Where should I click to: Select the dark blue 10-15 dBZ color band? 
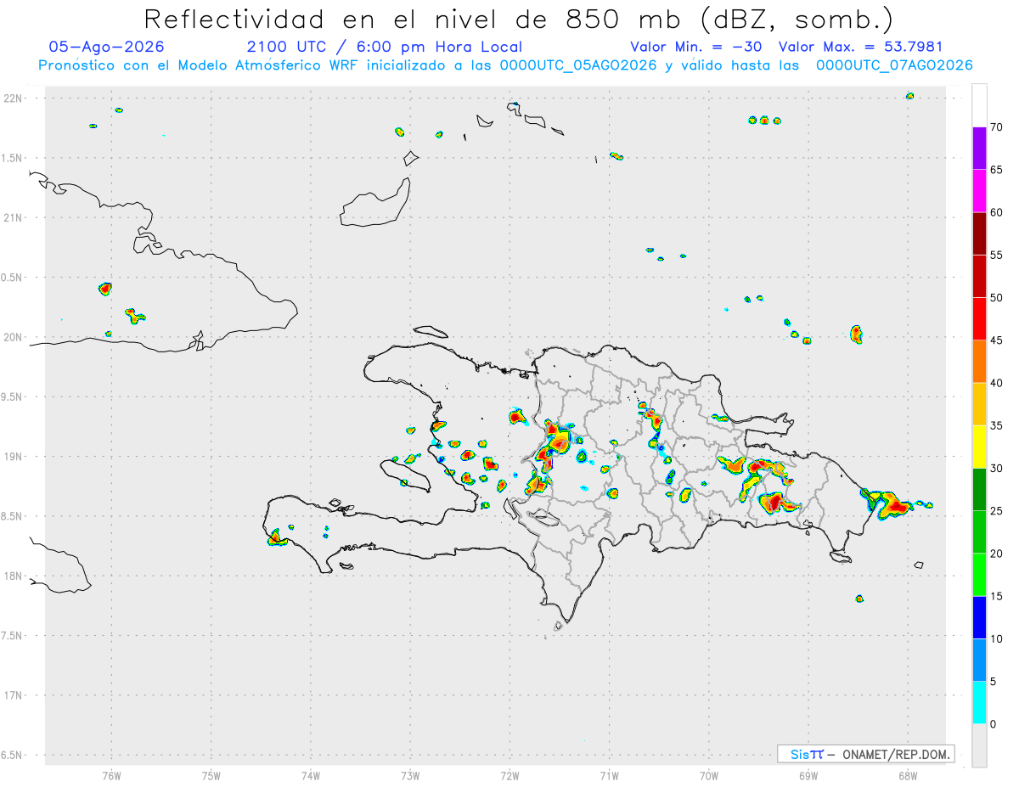(979, 617)
